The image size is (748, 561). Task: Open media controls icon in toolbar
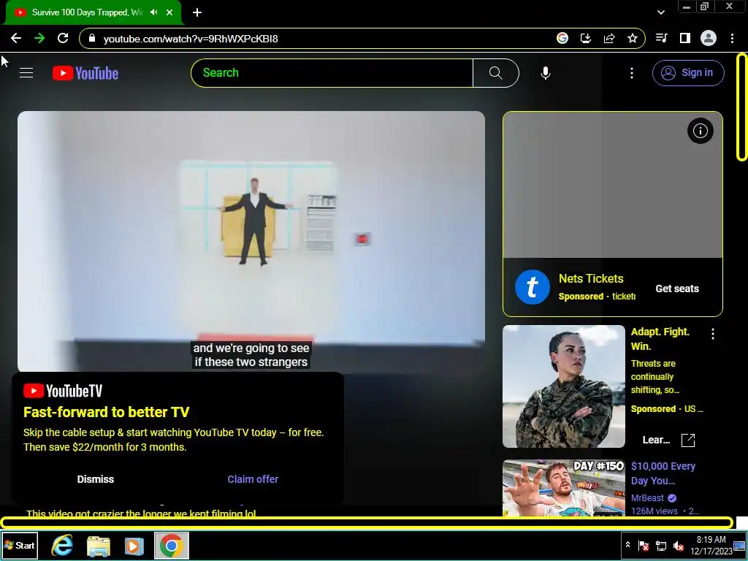(x=661, y=38)
